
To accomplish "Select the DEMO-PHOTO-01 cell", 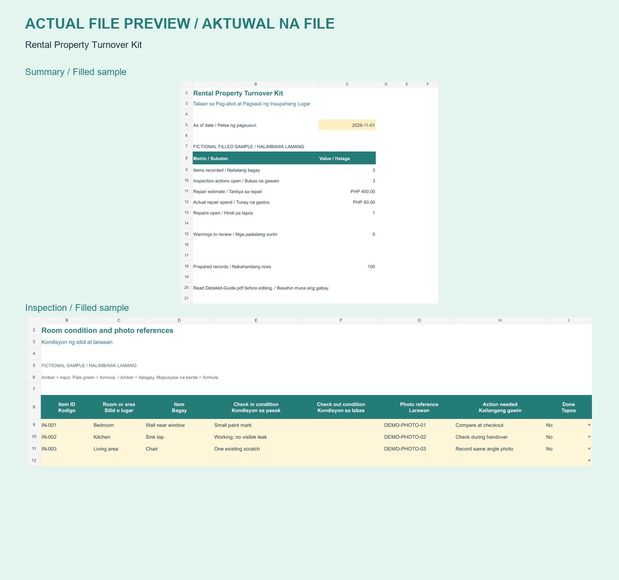I will click(419, 425).
